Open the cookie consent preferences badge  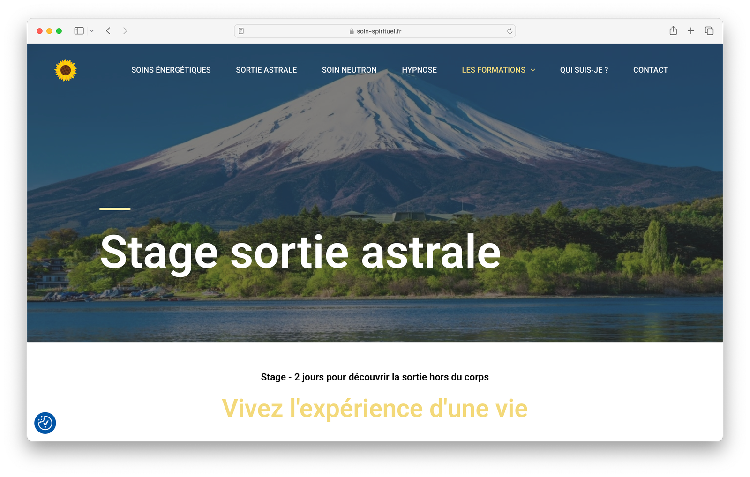point(45,423)
